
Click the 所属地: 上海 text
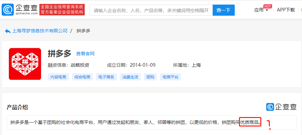coord(187,65)
